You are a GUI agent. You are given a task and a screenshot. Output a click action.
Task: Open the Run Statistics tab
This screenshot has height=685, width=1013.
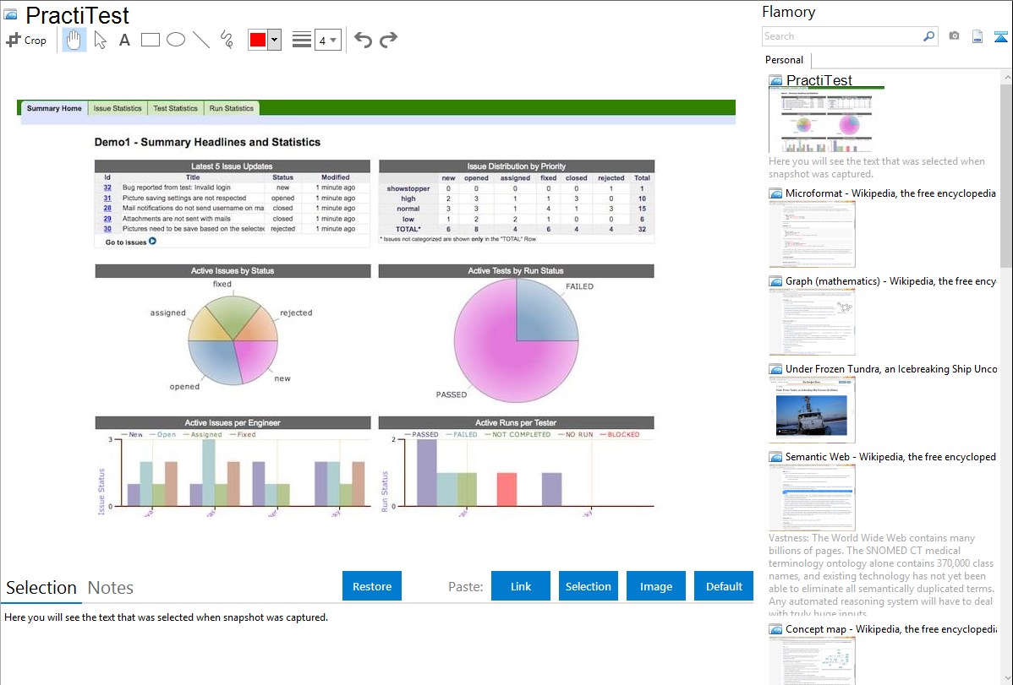232,108
